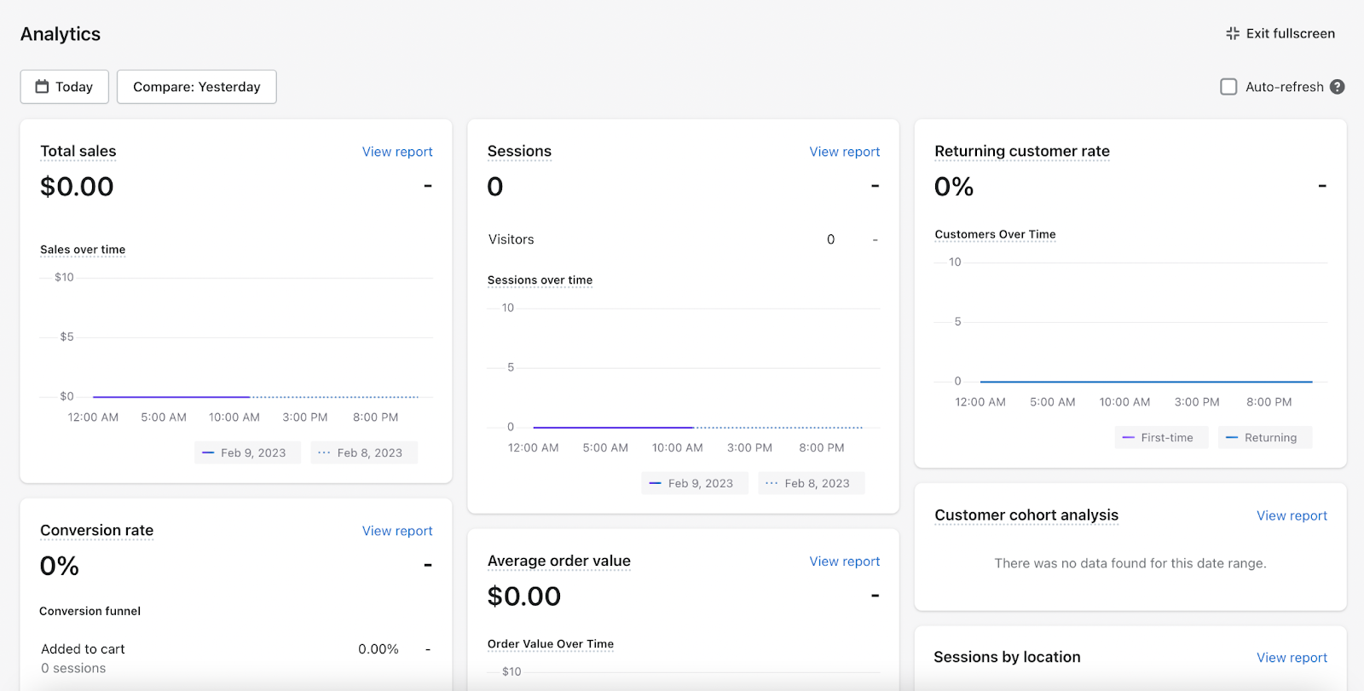Open View report for Total sales
Image resolution: width=1364 pixels, height=691 pixels.
(397, 152)
